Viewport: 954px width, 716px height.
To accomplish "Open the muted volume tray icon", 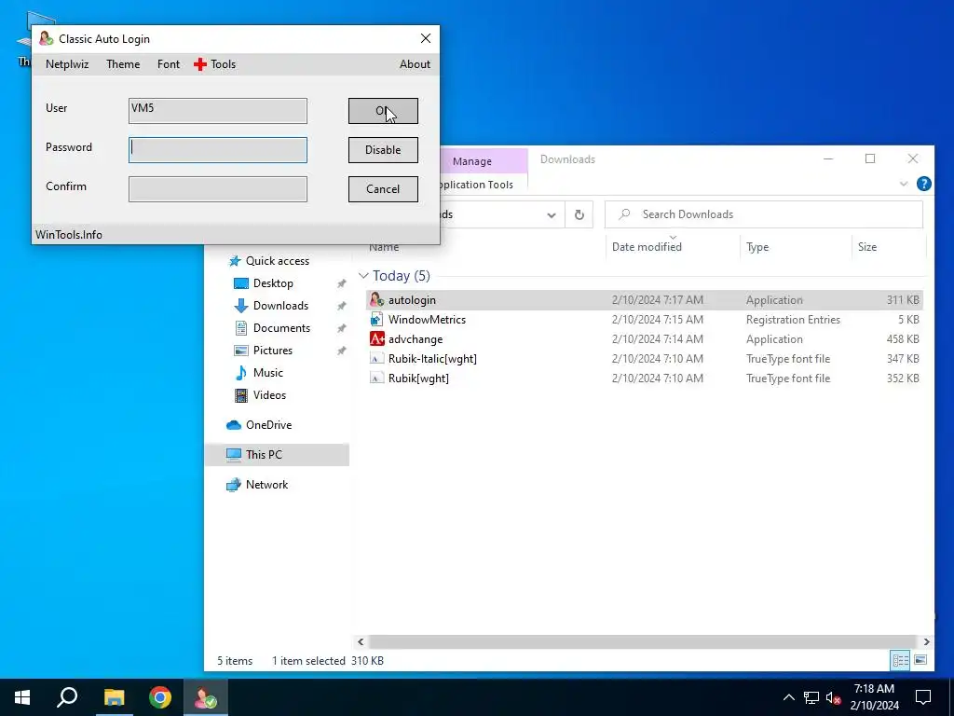I will tap(834, 697).
